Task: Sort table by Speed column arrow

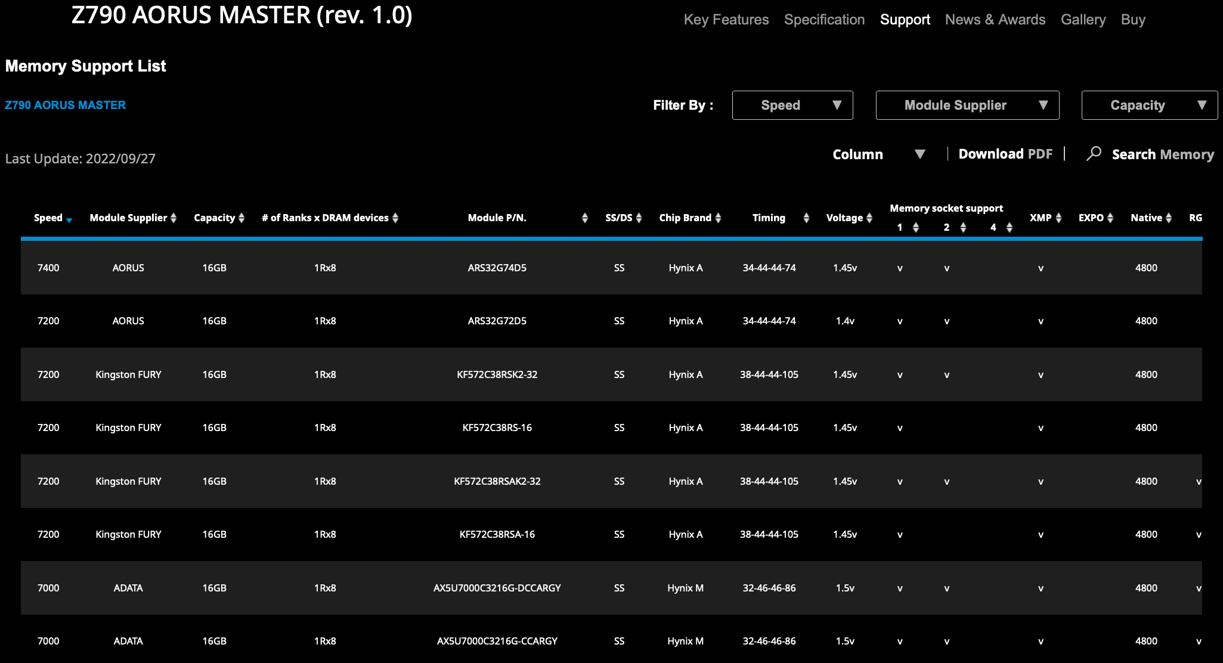Action: (69, 219)
